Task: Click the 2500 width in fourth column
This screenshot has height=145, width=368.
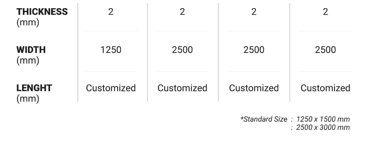Action: (325, 50)
